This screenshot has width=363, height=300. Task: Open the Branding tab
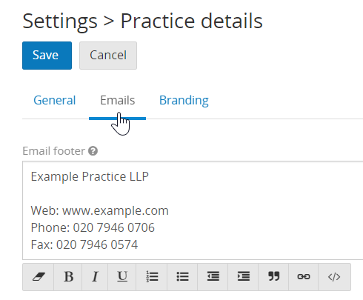click(184, 100)
